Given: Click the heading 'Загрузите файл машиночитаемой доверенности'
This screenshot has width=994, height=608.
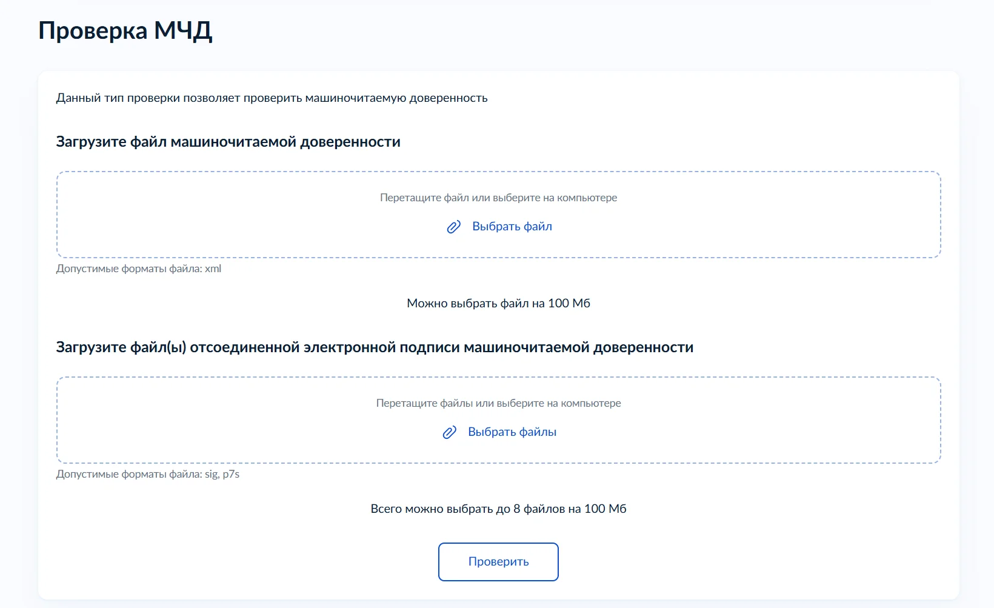Looking at the screenshot, I should 228,142.
